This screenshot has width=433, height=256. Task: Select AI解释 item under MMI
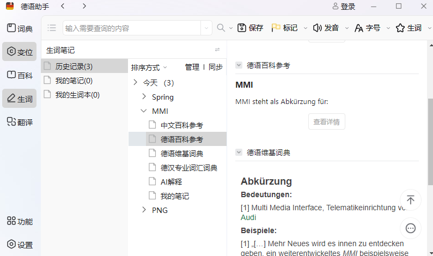[171, 182]
